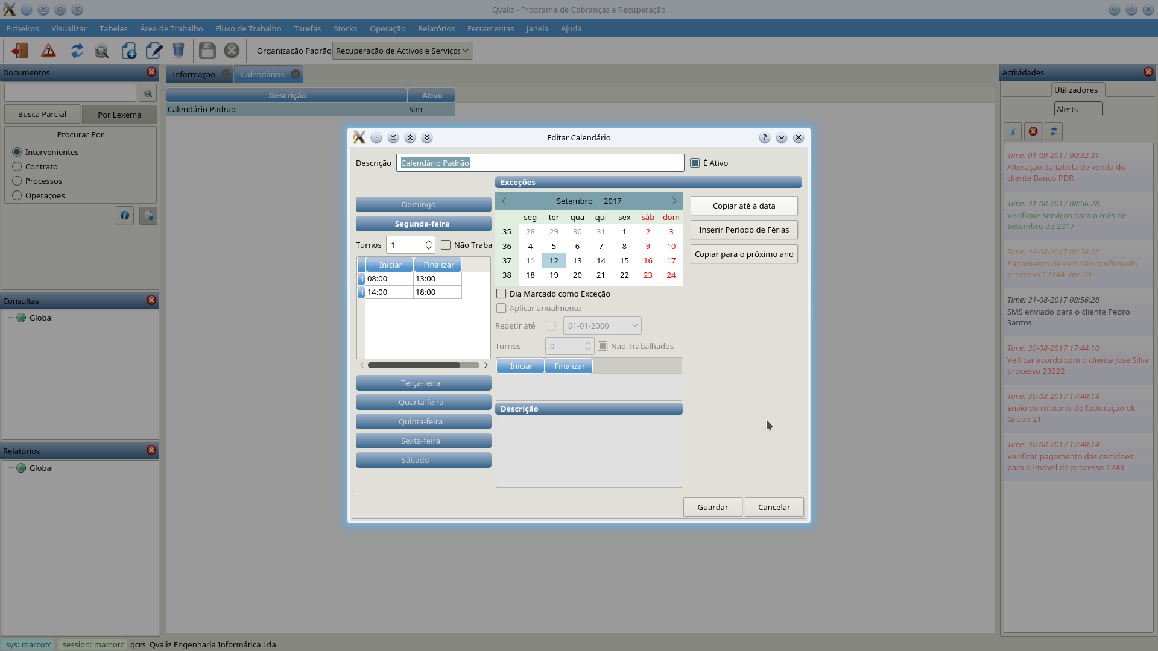The height and width of the screenshot is (651, 1158).
Task: Click the refresh arrows toolbar icon
Action: coord(77,51)
